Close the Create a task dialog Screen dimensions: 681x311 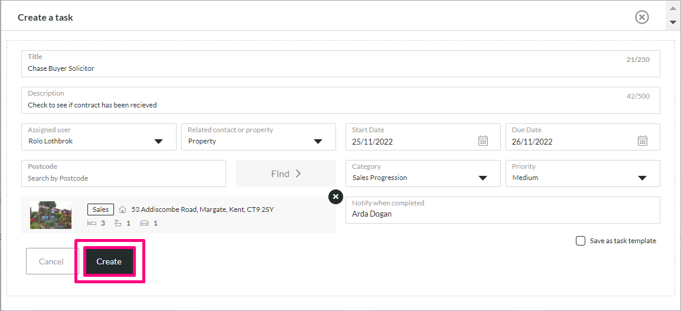point(642,17)
